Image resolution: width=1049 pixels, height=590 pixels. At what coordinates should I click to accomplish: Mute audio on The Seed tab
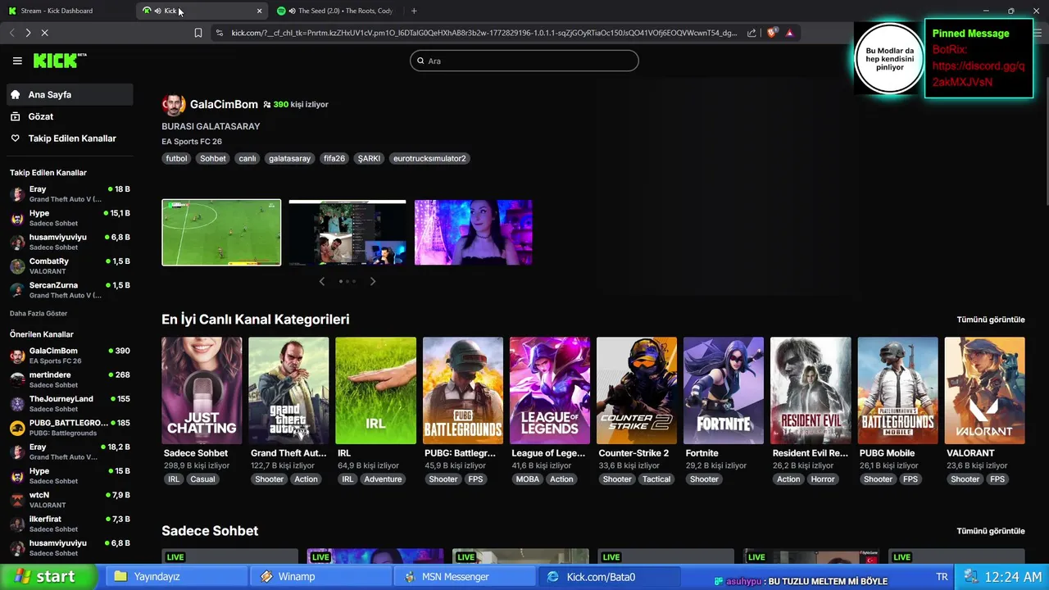tap(292, 11)
